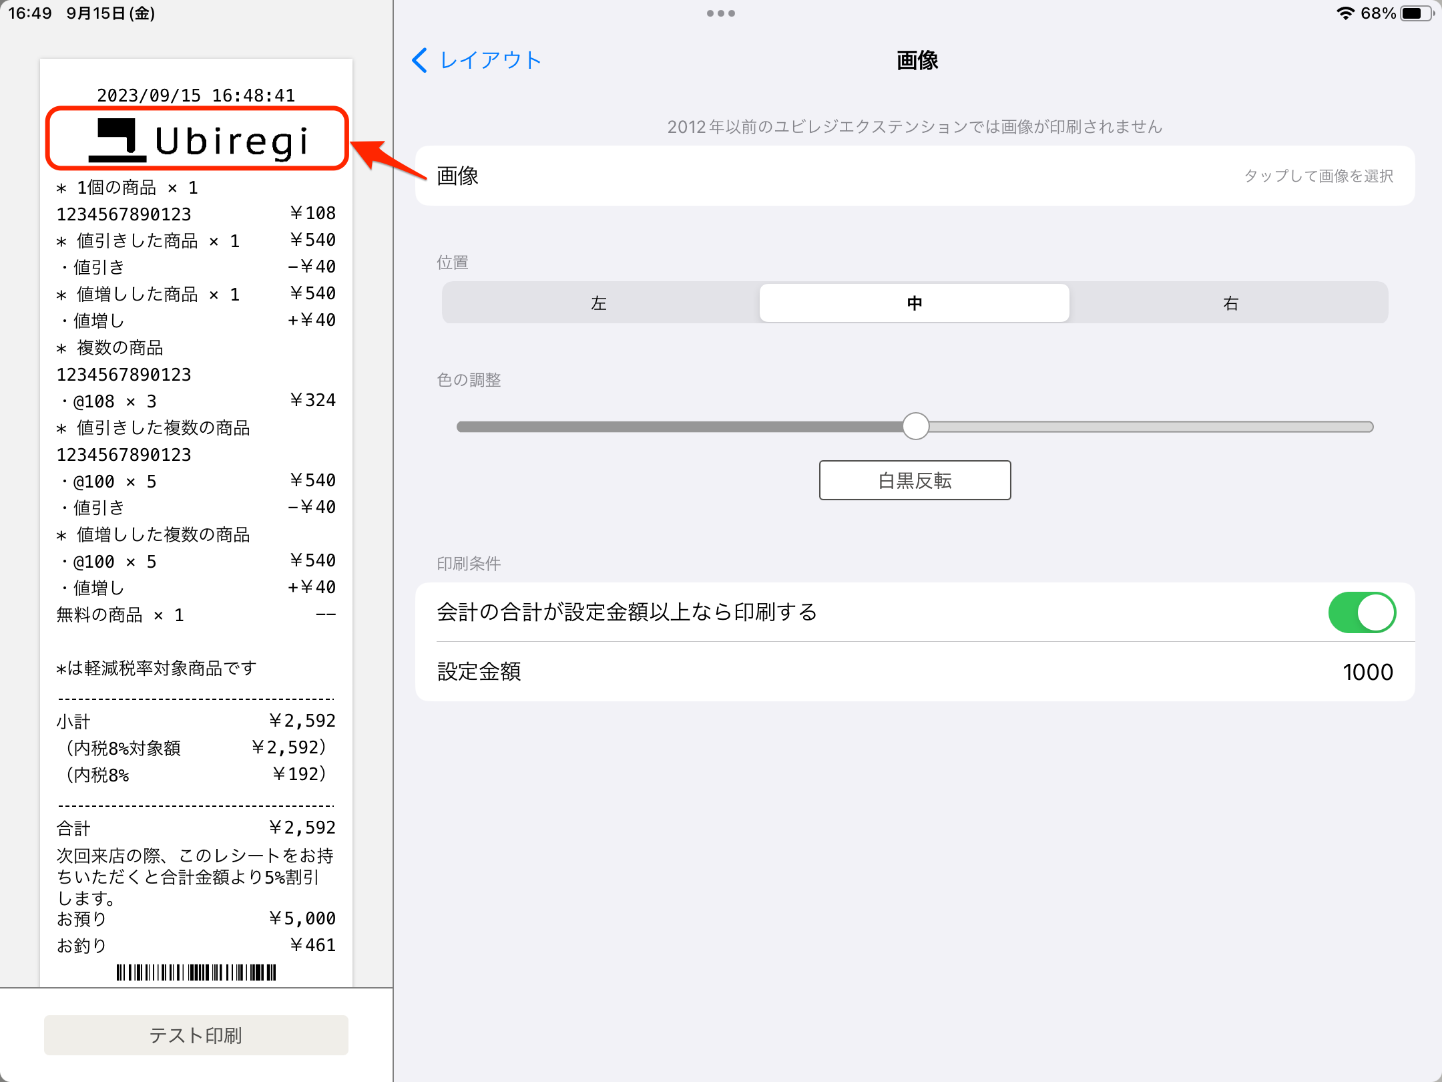Click the 色の調整 slider thumb
The width and height of the screenshot is (1442, 1082).
[x=916, y=426]
